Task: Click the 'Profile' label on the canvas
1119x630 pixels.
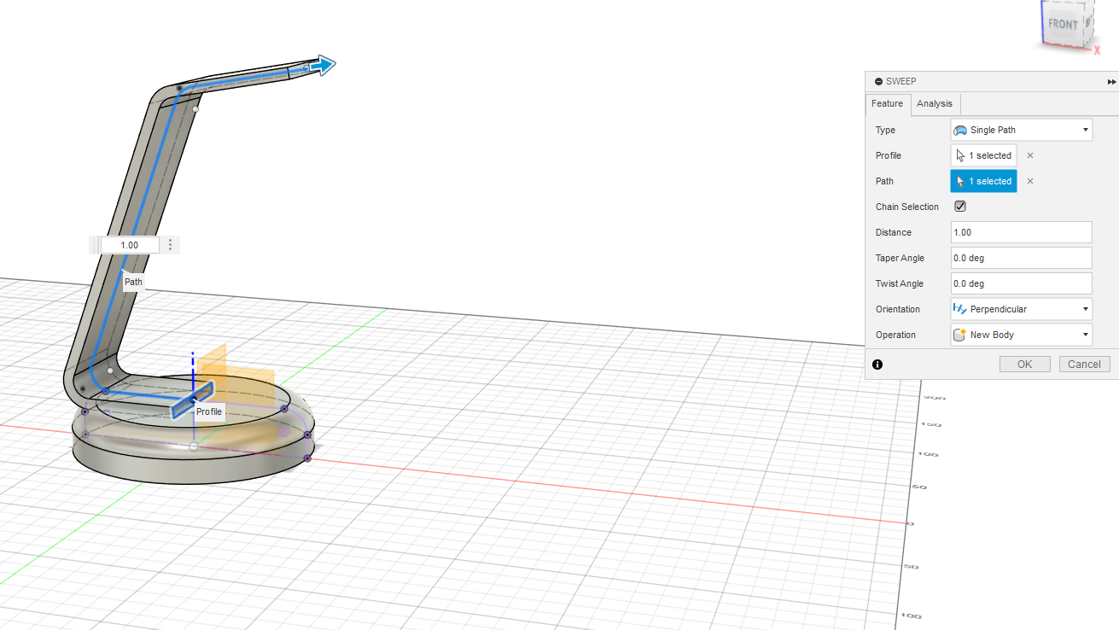Action: (x=209, y=411)
